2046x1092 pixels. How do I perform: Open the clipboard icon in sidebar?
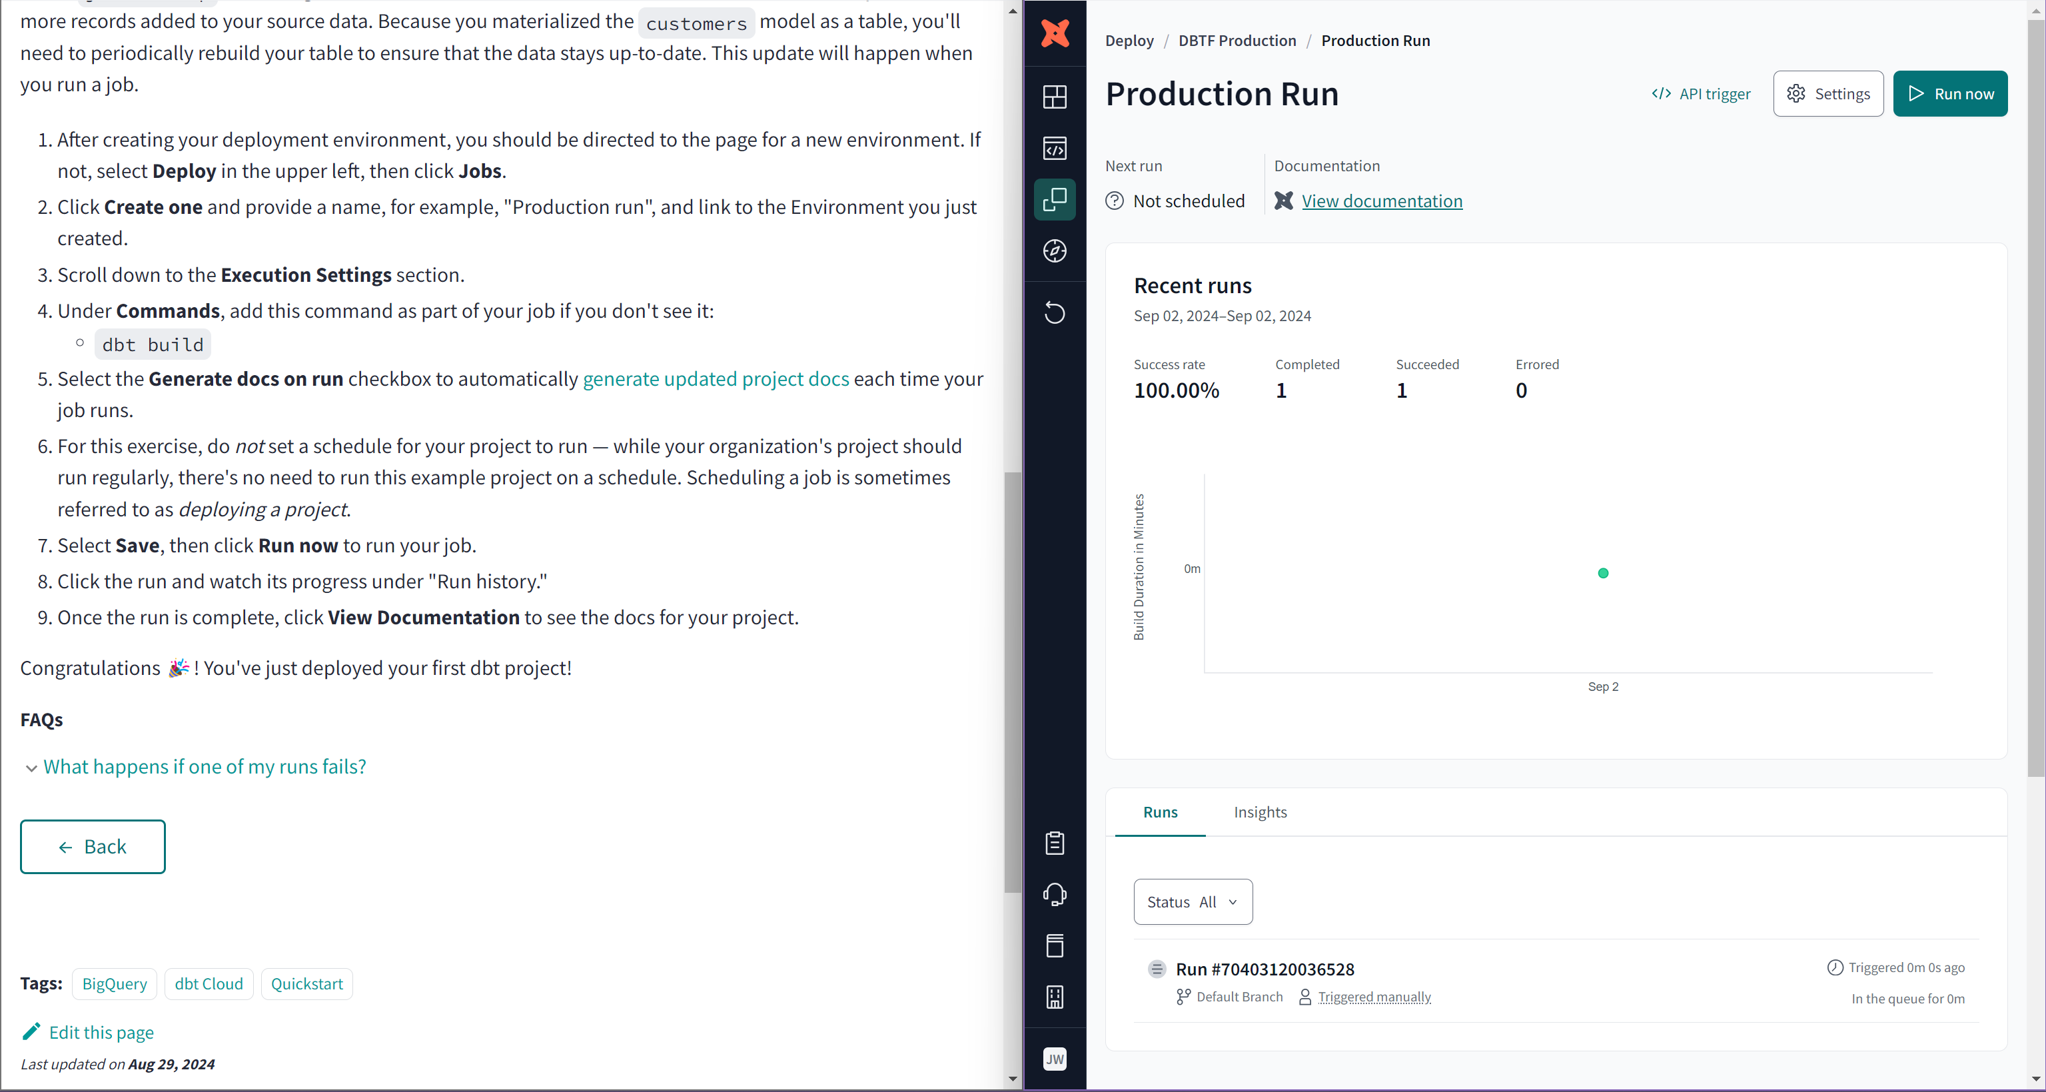(x=1055, y=843)
